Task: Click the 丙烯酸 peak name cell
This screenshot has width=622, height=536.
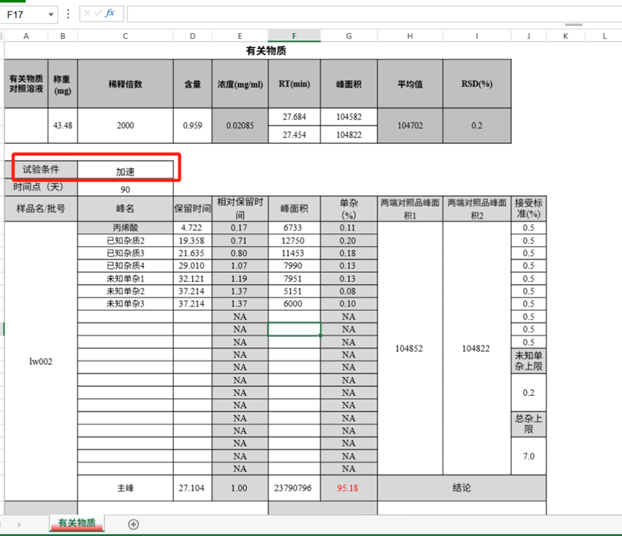Action: coord(125,227)
